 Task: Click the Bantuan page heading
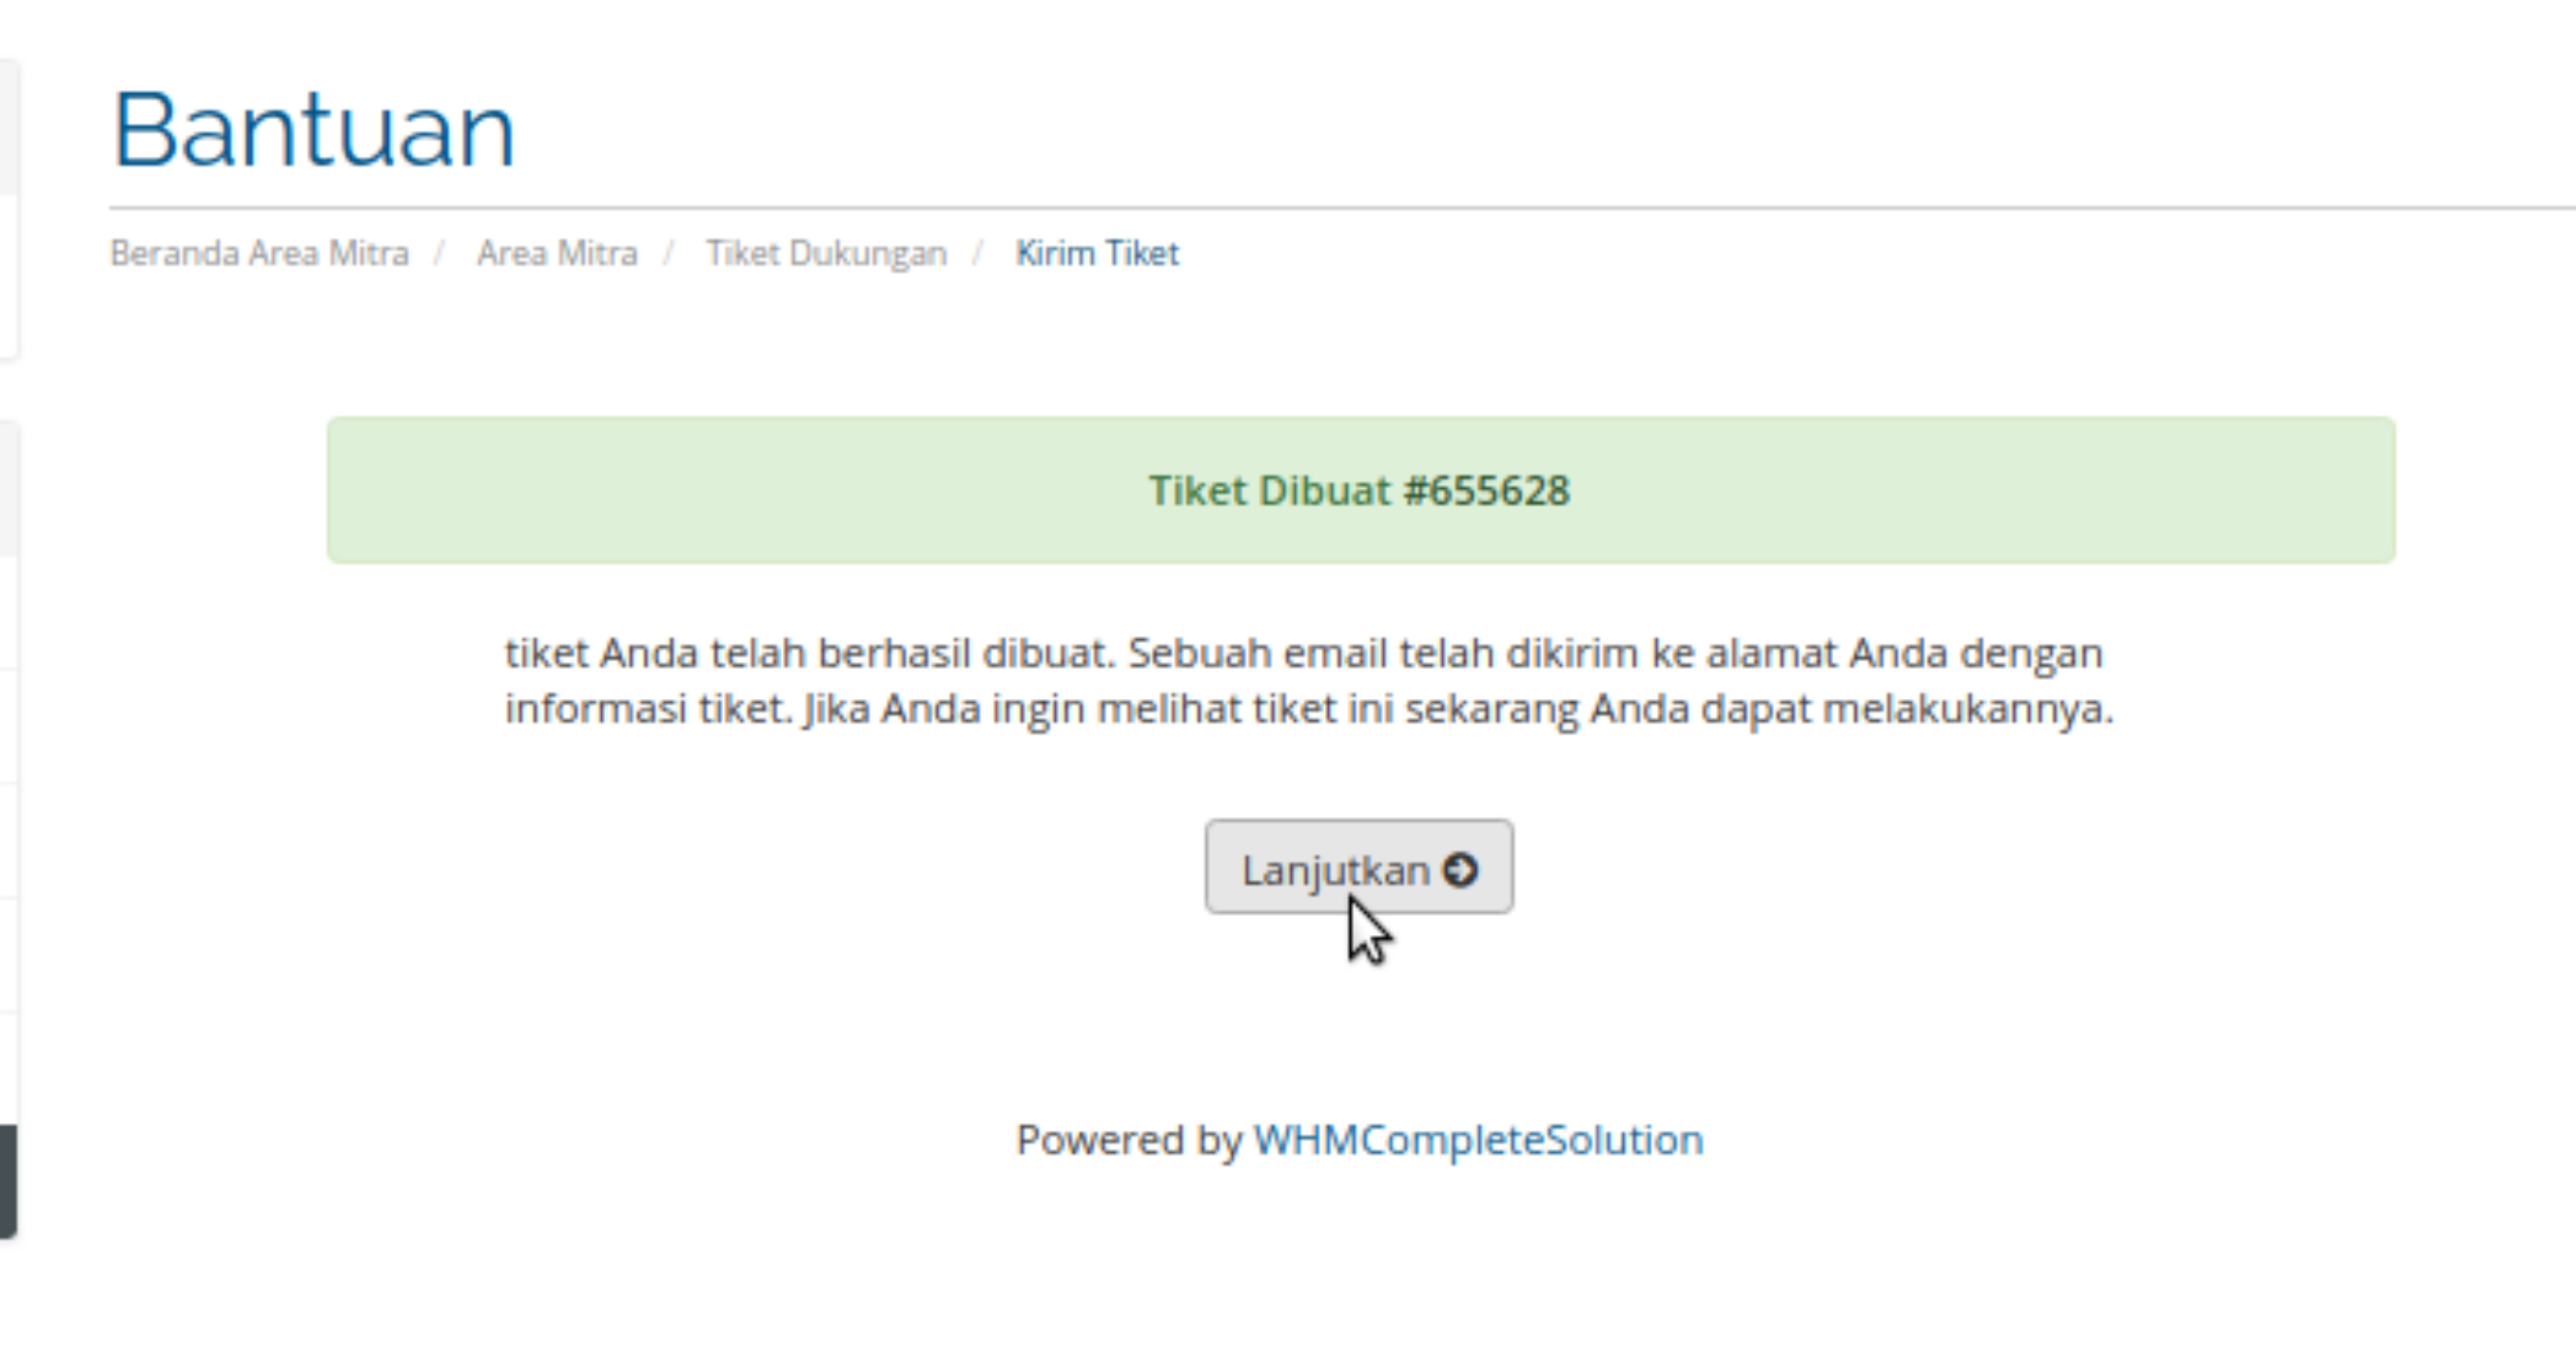pos(314,130)
